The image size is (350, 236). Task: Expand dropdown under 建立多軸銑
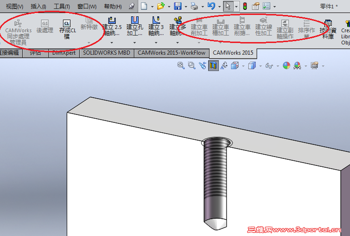point(177,43)
